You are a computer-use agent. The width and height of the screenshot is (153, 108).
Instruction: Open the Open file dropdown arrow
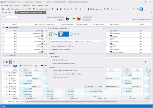[x=55, y=9]
